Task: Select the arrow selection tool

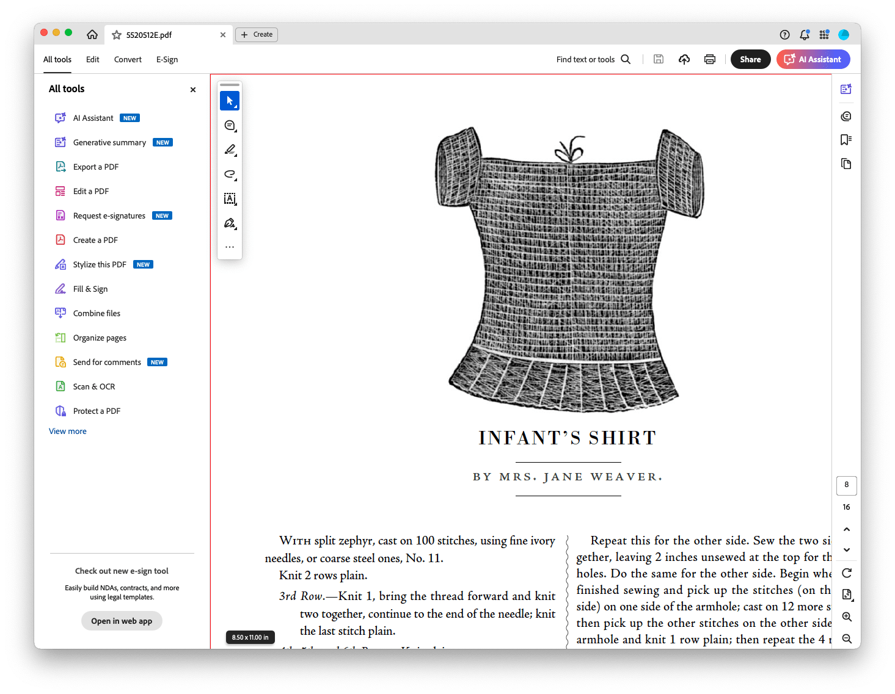Action: tap(230, 101)
